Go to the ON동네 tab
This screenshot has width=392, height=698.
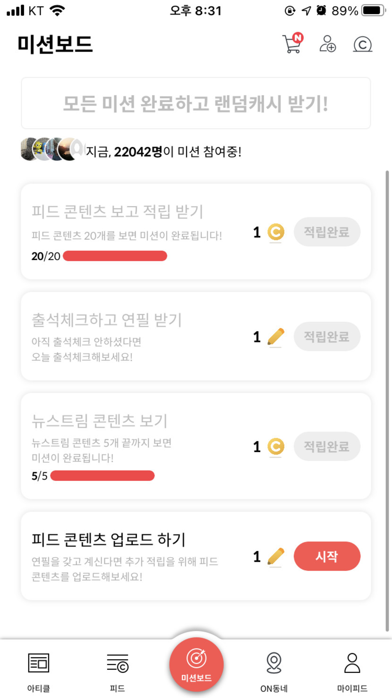click(x=274, y=671)
